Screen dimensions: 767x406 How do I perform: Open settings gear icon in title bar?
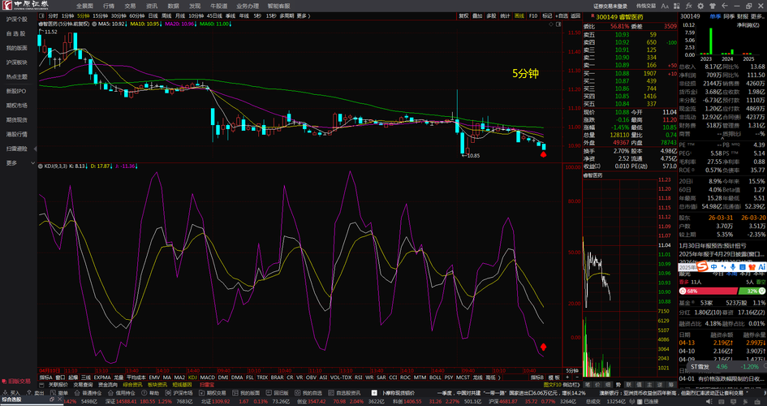(x=701, y=6)
